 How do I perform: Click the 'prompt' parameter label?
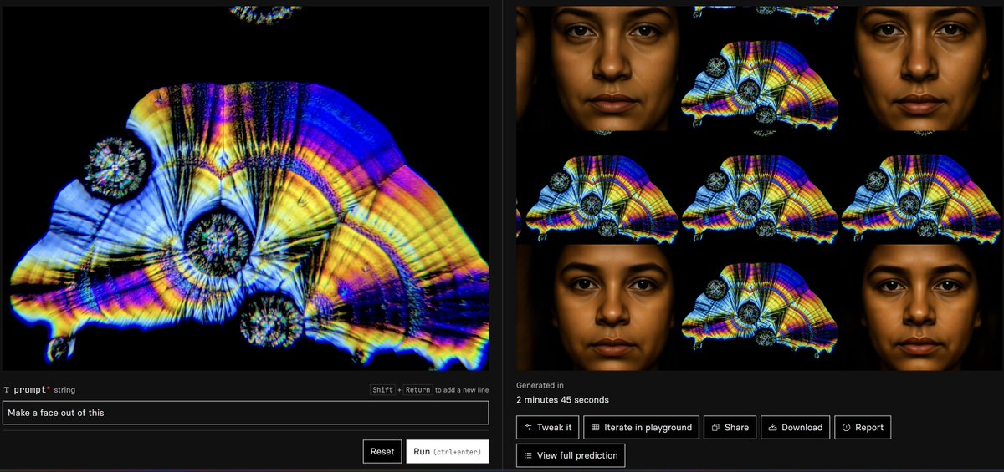(33, 390)
